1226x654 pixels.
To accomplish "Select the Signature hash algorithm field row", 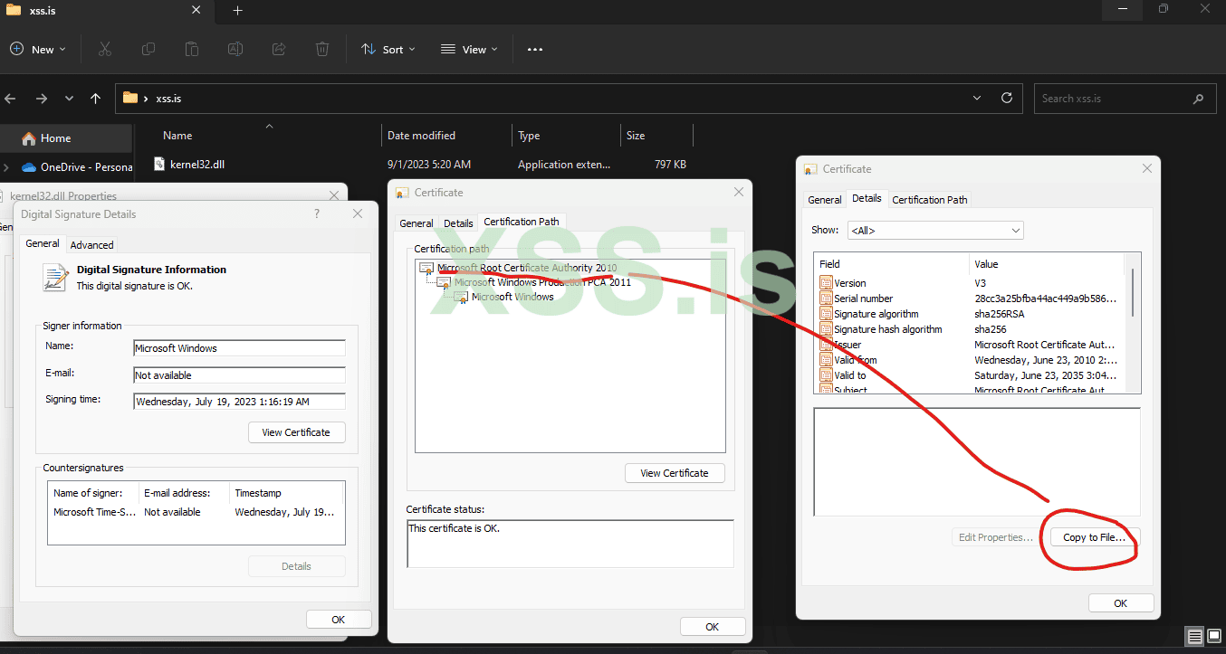I will click(969, 329).
